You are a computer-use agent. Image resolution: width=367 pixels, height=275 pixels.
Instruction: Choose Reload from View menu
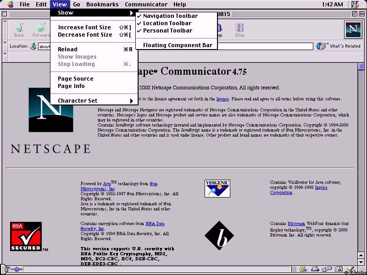coord(94,49)
